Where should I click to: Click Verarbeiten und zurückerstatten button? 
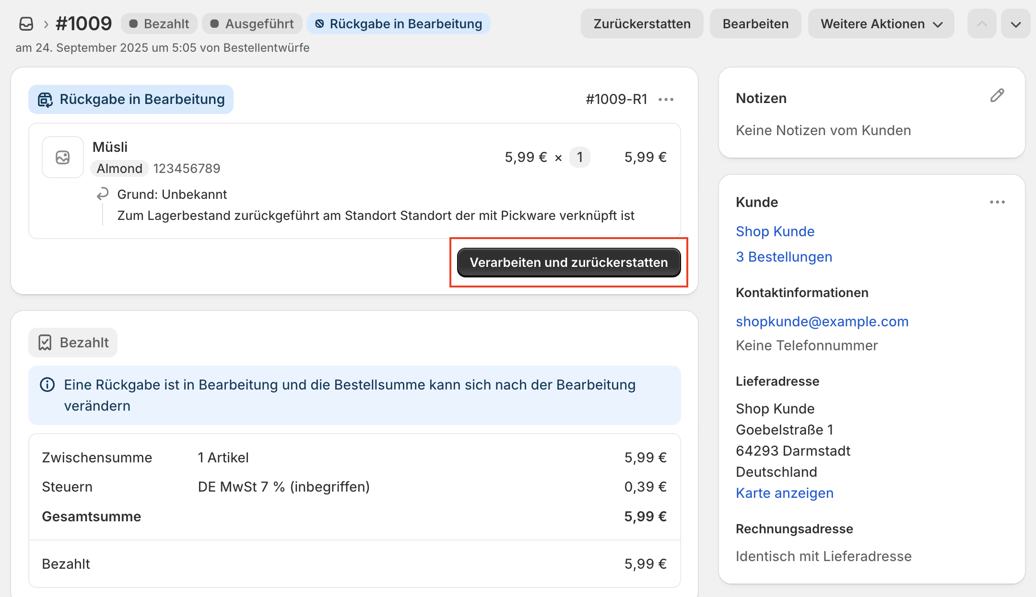pos(569,263)
